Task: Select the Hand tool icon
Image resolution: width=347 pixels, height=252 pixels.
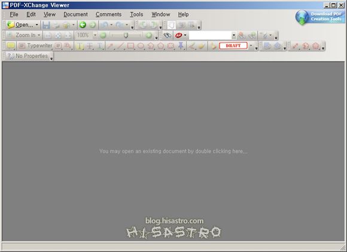Action: coord(172,25)
